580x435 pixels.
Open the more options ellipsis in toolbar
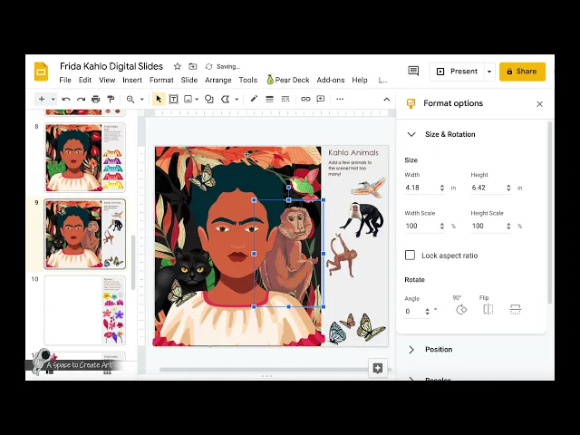[340, 99]
